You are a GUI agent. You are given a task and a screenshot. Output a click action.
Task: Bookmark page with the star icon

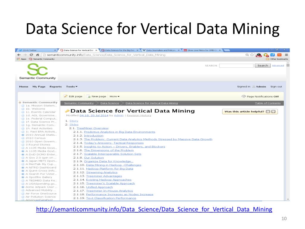pos(252,55)
